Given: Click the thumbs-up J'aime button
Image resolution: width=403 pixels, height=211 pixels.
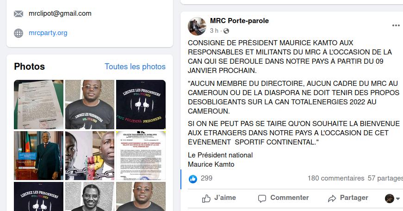Looking at the screenshot, I should 219,198.
